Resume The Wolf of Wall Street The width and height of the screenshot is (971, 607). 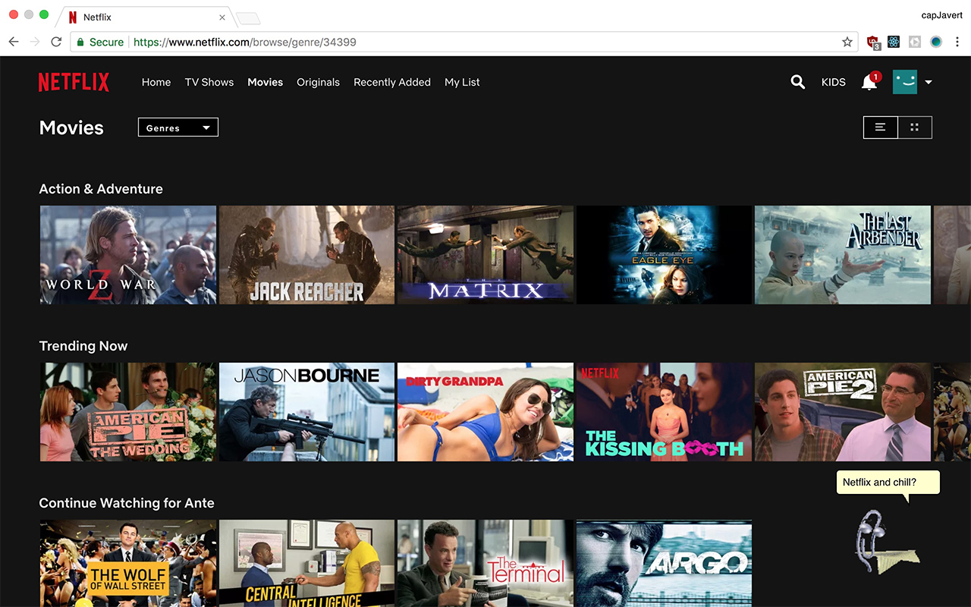(x=127, y=563)
